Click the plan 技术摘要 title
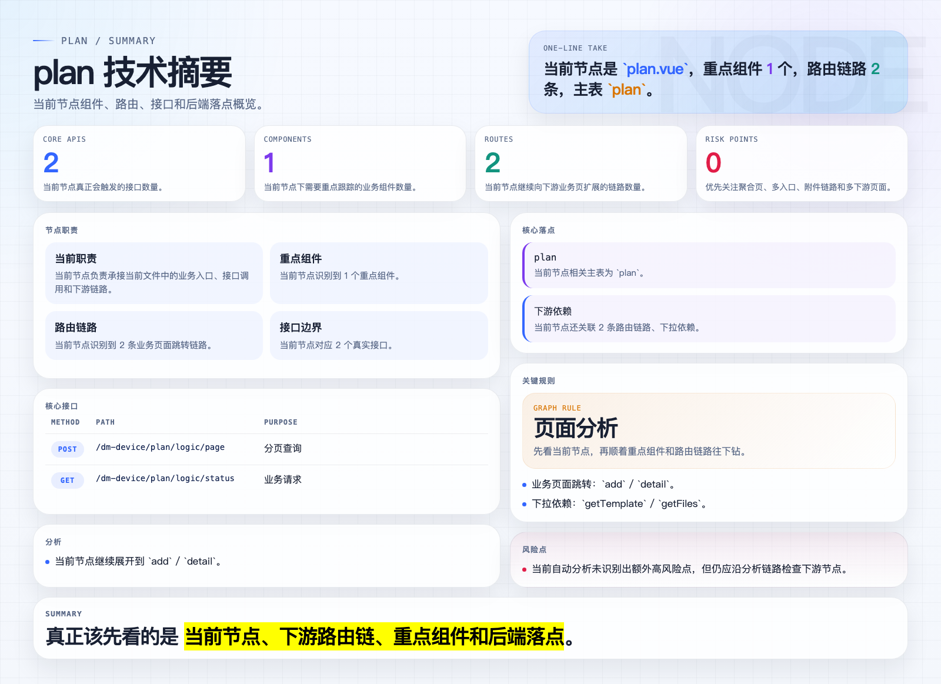941x684 pixels. (133, 73)
